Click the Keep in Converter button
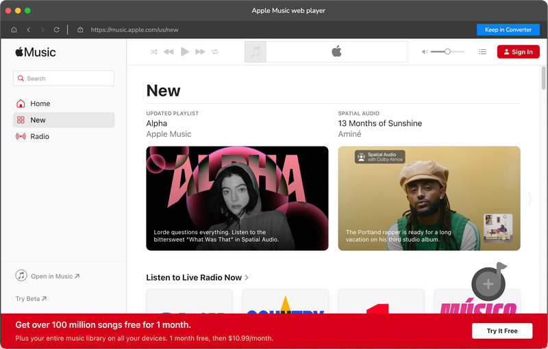 pyautogui.click(x=508, y=29)
